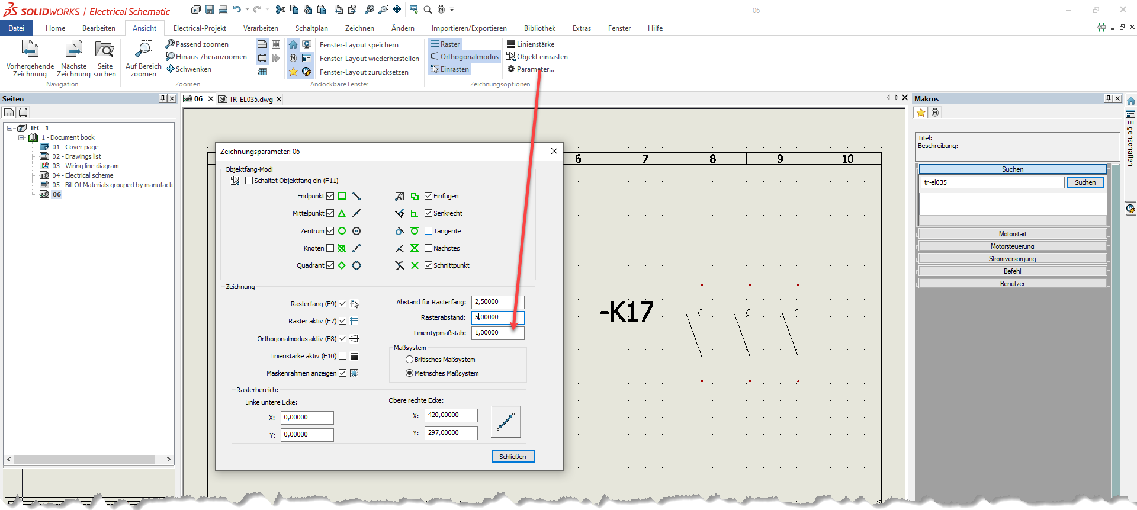Viewport: 1137px width, 510px height.
Task: Collapse the 1 - Document book node
Action: (x=21, y=137)
